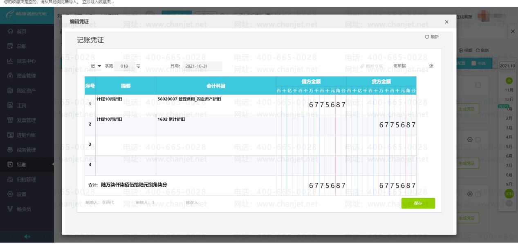Select 9月 in the month timeline
Screen dimensions: 518x244
coord(509,184)
